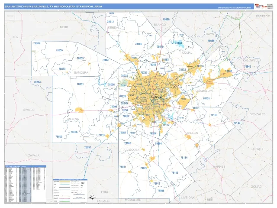Select the WILSON county label
This screenshot has width=277, height=208.
click(192, 133)
